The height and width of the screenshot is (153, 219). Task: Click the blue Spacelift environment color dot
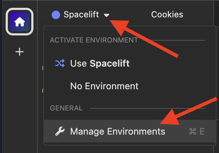tap(56, 15)
